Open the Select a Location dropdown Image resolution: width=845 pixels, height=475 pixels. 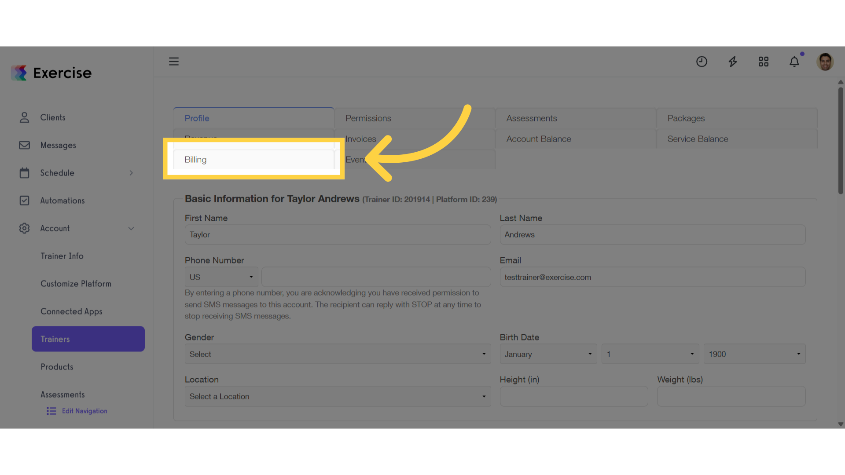tap(338, 396)
